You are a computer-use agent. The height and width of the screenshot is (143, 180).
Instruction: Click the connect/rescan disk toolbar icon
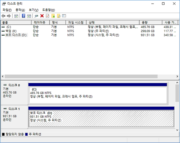tap(36, 16)
